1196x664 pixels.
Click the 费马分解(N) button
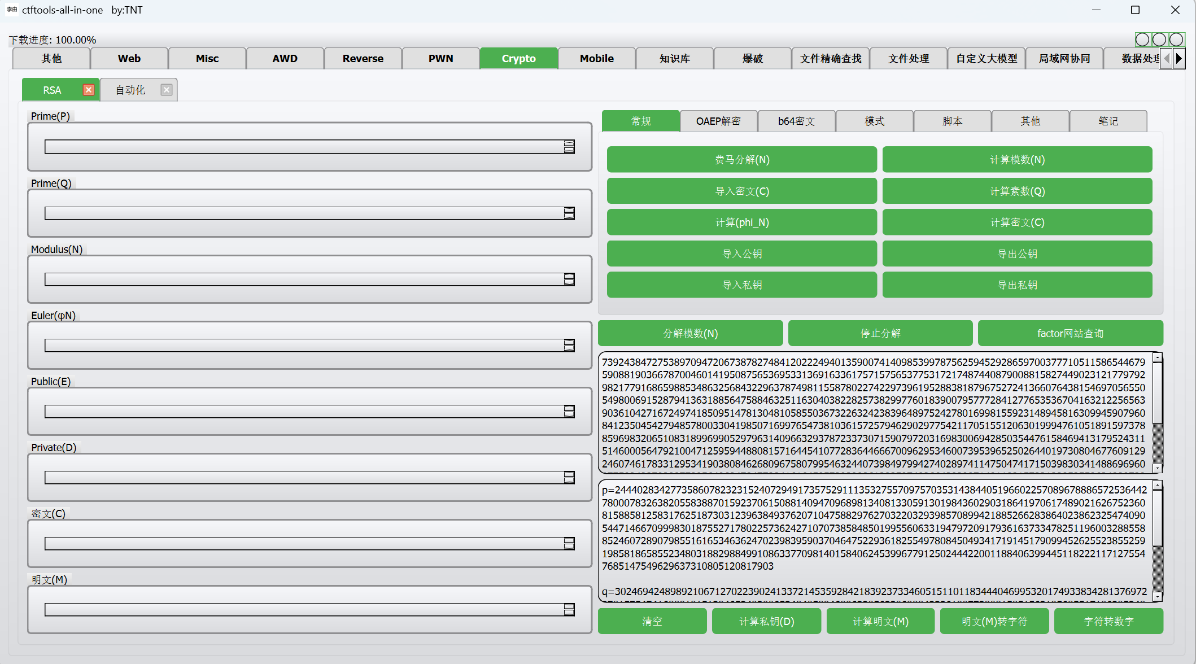tap(742, 160)
